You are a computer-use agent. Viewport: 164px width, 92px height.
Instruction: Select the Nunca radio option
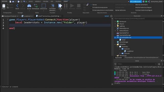click(x=91, y=5)
